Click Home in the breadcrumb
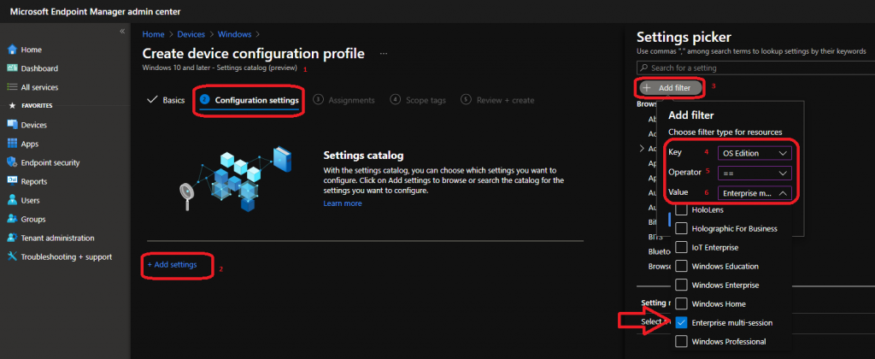The image size is (875, 359). pyautogui.click(x=154, y=34)
